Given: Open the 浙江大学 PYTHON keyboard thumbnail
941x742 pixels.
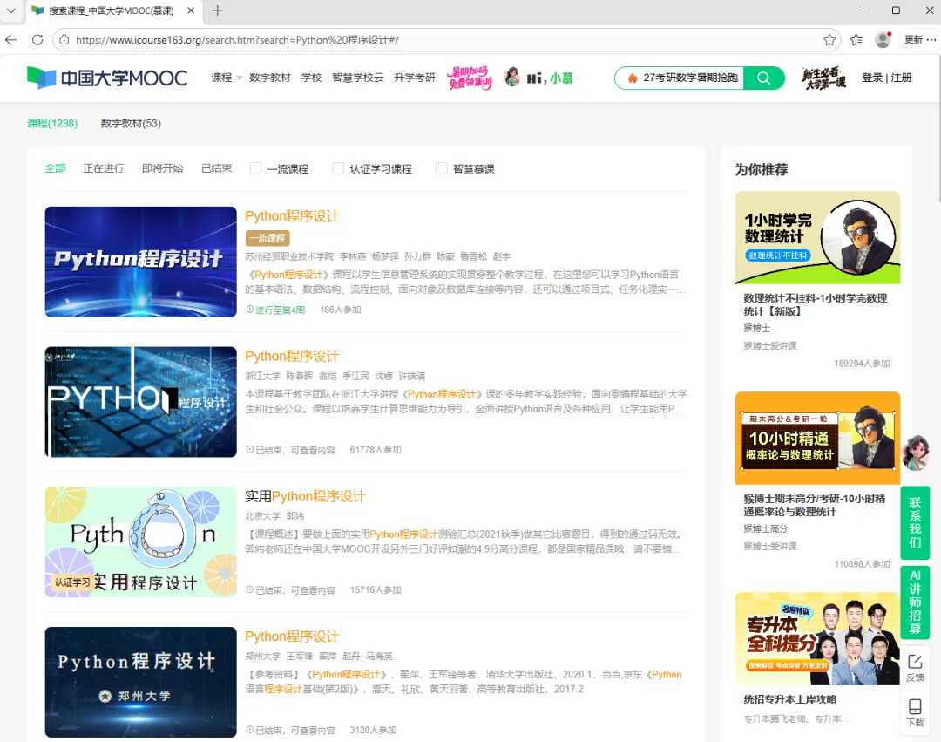Looking at the screenshot, I should [141, 402].
